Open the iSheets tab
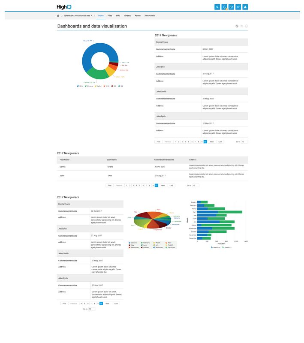Image resolution: width=304 pixels, height=343 pixels. pyautogui.click(x=127, y=15)
